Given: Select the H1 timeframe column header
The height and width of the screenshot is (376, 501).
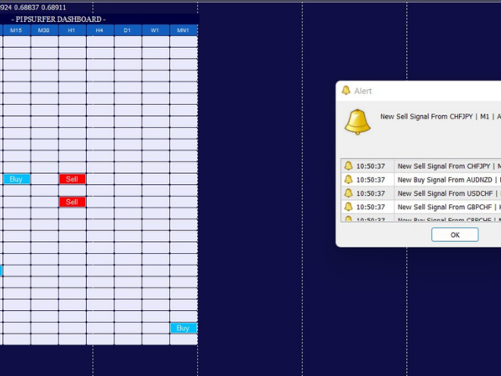Looking at the screenshot, I should coord(72,31).
